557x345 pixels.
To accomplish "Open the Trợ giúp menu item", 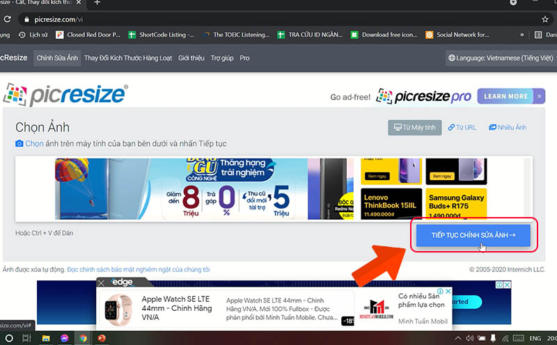I will click(222, 58).
